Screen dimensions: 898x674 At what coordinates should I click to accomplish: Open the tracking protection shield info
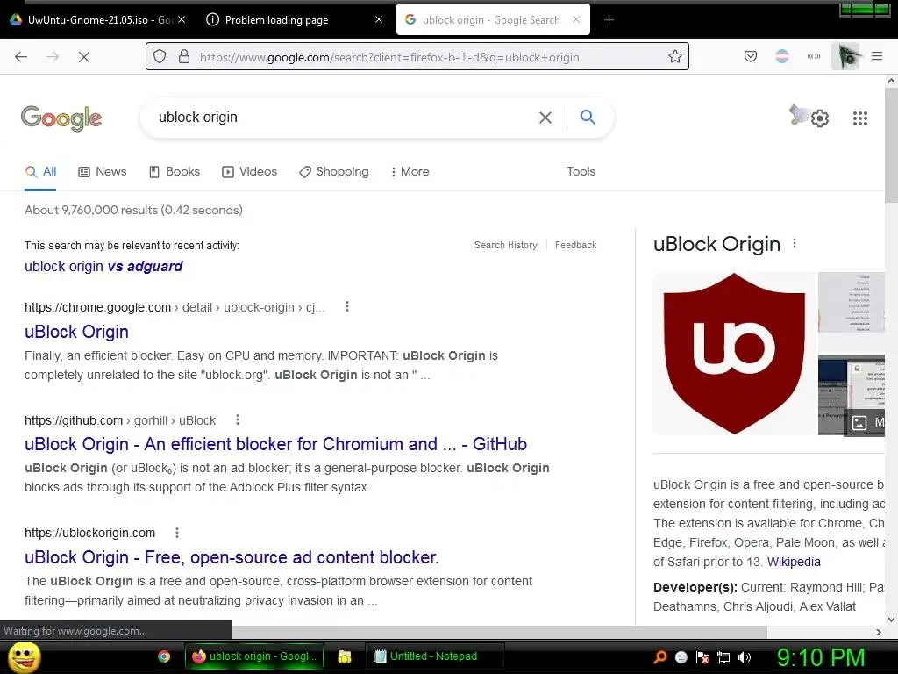coord(160,57)
